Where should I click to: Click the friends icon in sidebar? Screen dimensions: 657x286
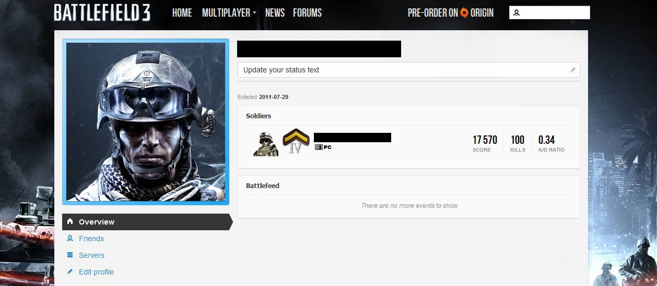pyautogui.click(x=70, y=238)
